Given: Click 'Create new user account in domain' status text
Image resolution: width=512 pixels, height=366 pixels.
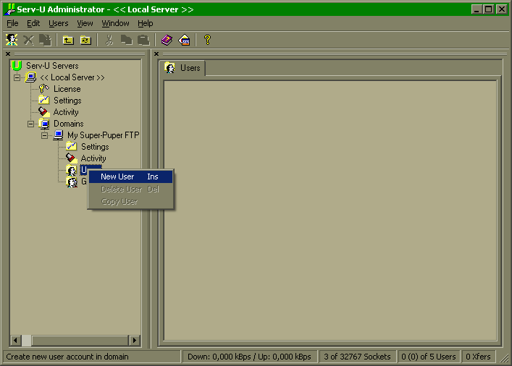Looking at the screenshot, I should click(x=67, y=357).
